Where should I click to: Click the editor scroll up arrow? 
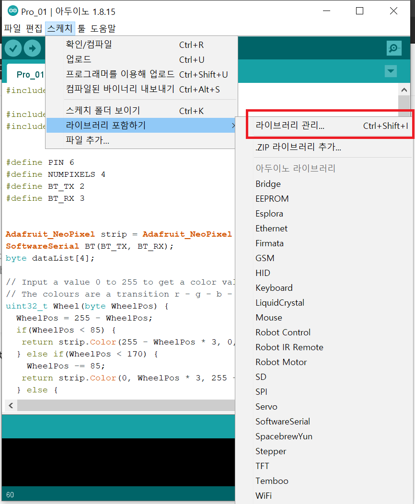click(404, 90)
